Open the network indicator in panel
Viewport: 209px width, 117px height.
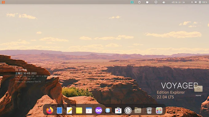[x=192, y=2]
